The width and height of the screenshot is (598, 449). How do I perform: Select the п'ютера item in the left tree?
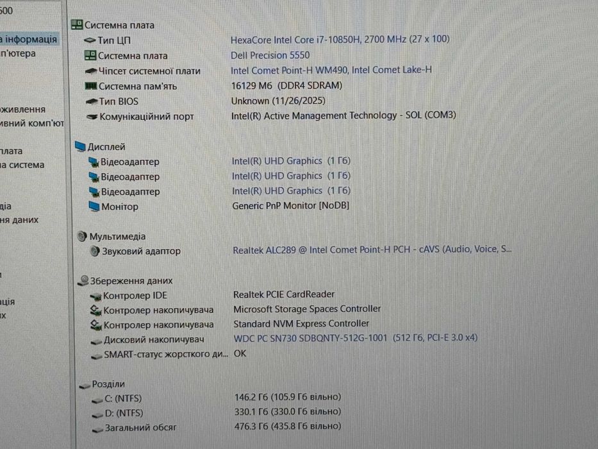(x=18, y=53)
